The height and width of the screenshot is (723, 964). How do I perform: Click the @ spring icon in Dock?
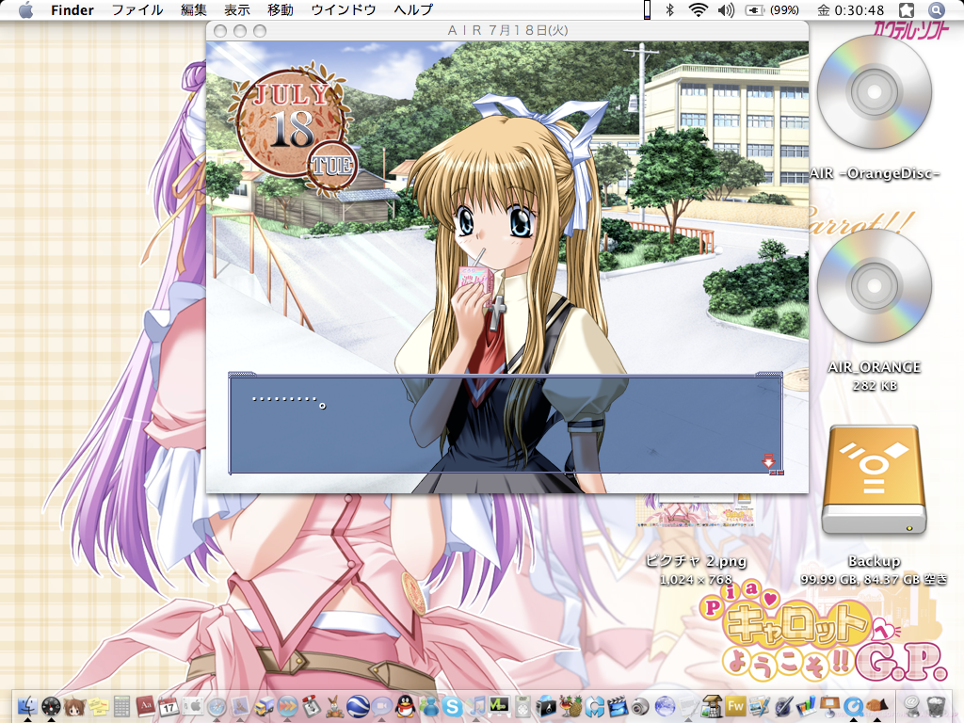(911, 706)
